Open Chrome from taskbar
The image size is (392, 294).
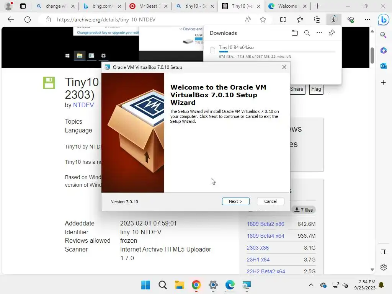[x=196, y=285]
